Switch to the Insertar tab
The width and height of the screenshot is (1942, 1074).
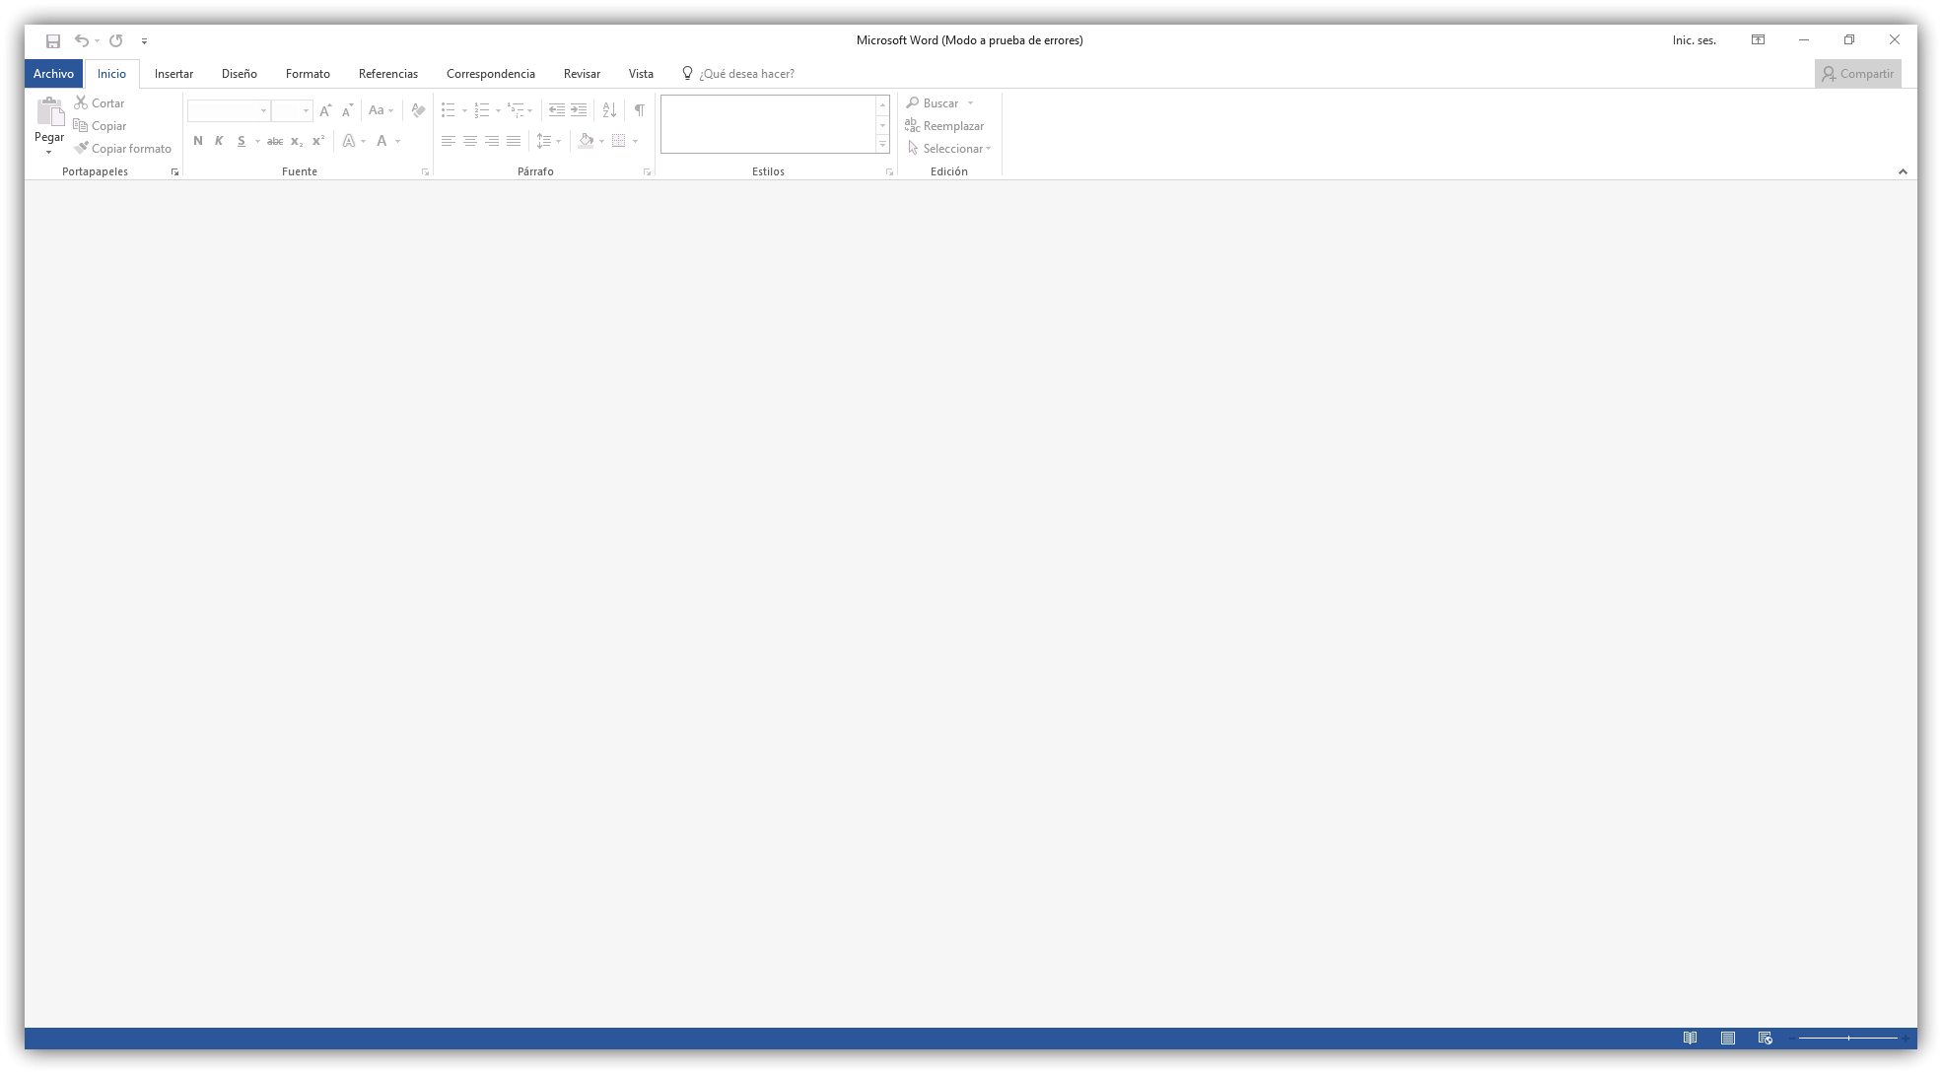[x=173, y=74]
